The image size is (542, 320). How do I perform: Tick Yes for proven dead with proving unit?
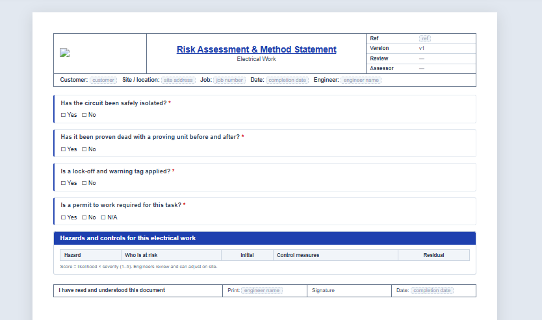point(63,149)
